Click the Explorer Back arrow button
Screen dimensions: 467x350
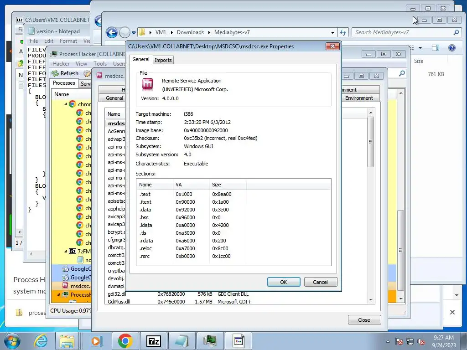click(x=112, y=32)
